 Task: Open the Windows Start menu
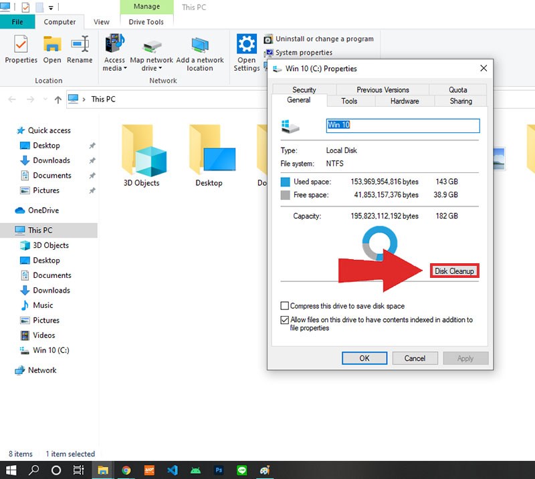coord(11,470)
